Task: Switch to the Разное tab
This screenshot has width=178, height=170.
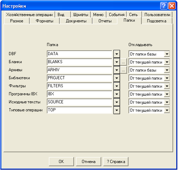Action: coord(17,21)
